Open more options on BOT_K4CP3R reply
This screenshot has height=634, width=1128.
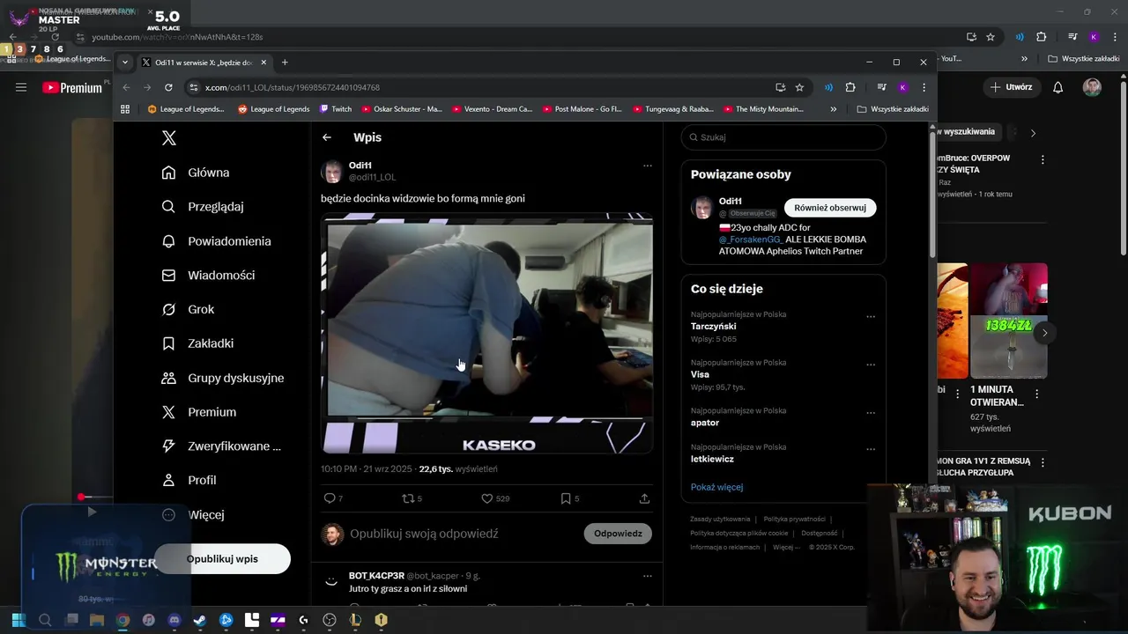click(647, 576)
